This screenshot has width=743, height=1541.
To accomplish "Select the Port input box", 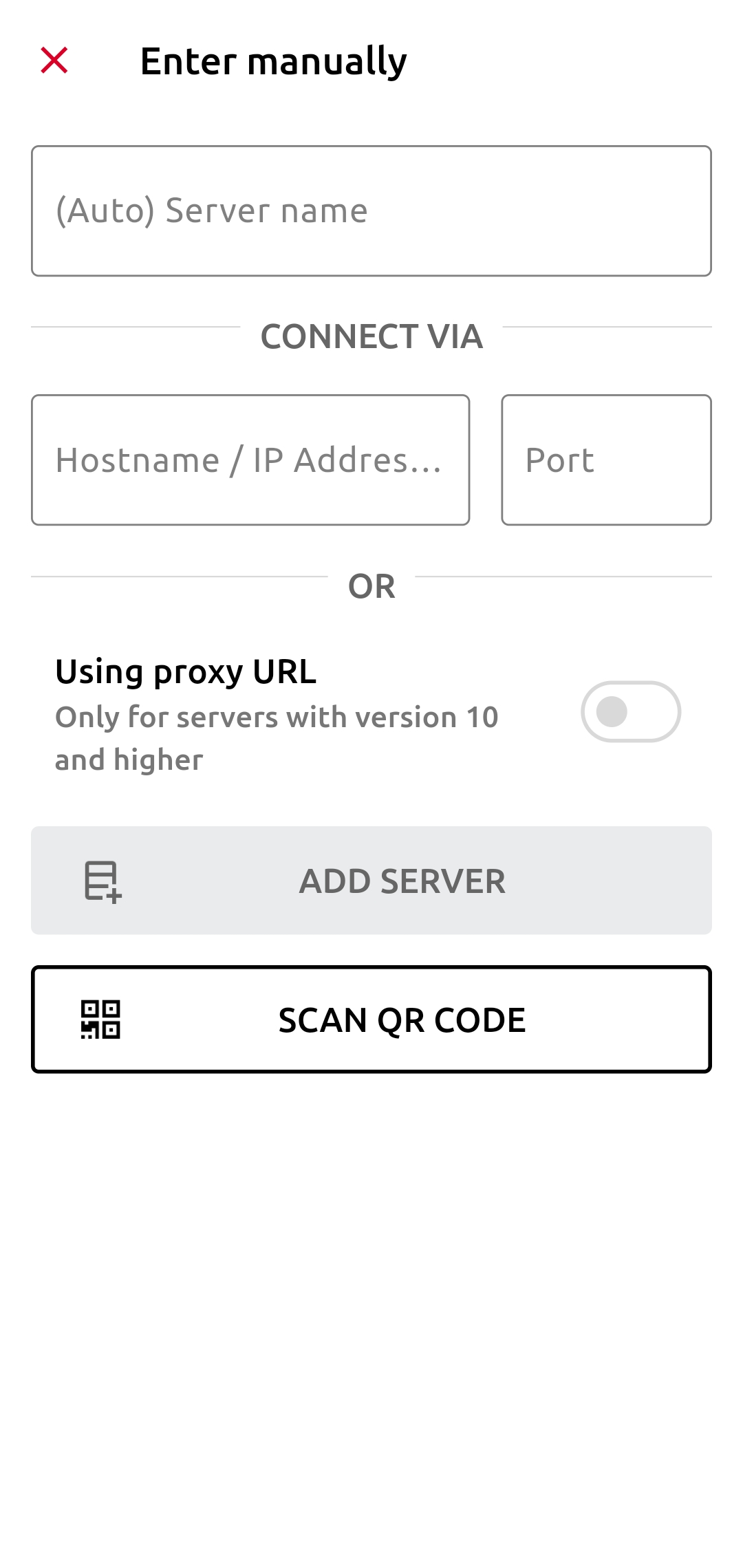I will tap(606, 460).
